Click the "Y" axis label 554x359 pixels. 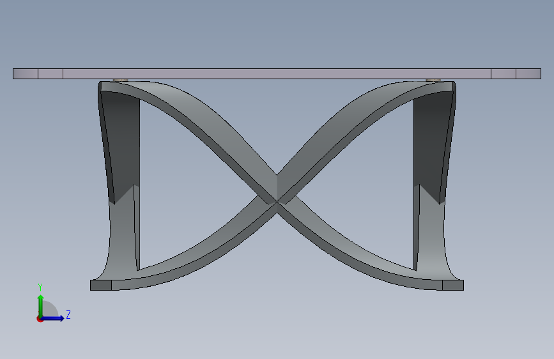(x=40, y=287)
